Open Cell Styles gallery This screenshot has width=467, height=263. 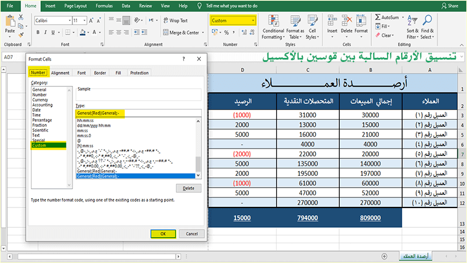(312, 27)
